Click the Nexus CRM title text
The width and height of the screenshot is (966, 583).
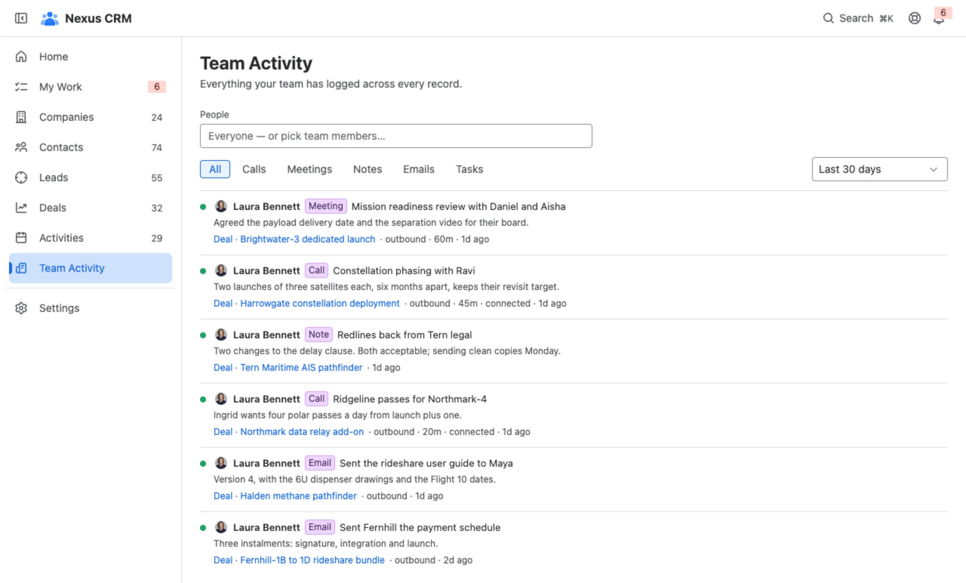98,19
